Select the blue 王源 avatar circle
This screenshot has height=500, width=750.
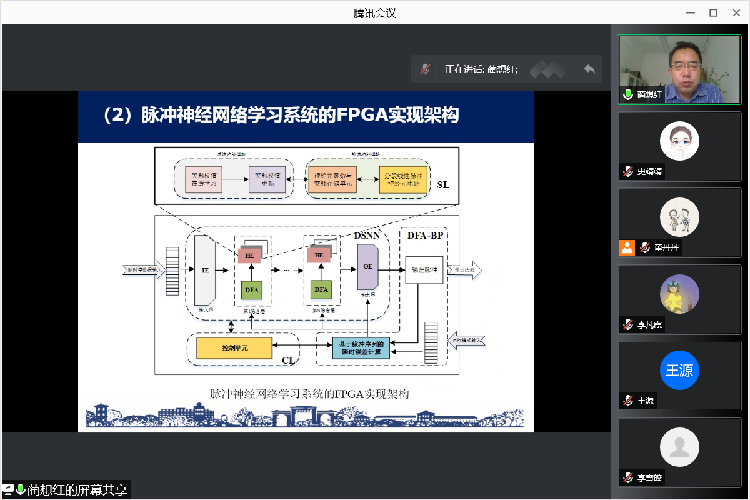point(679,371)
